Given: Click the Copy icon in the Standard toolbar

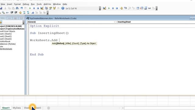Looking at the screenshot, I should (x=9, y=8).
